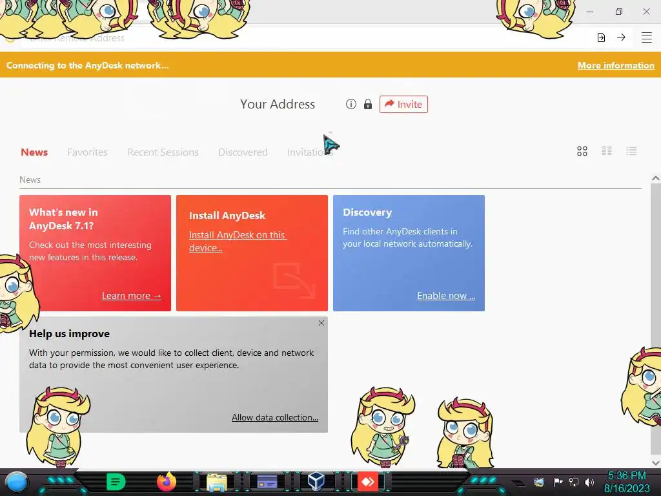The image size is (661, 496).
Task: Select the News tab
Action: pos(34,152)
